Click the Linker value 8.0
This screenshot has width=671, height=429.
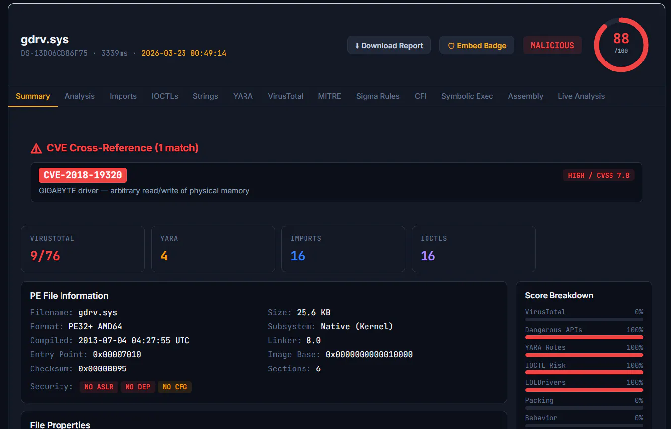(x=313, y=341)
